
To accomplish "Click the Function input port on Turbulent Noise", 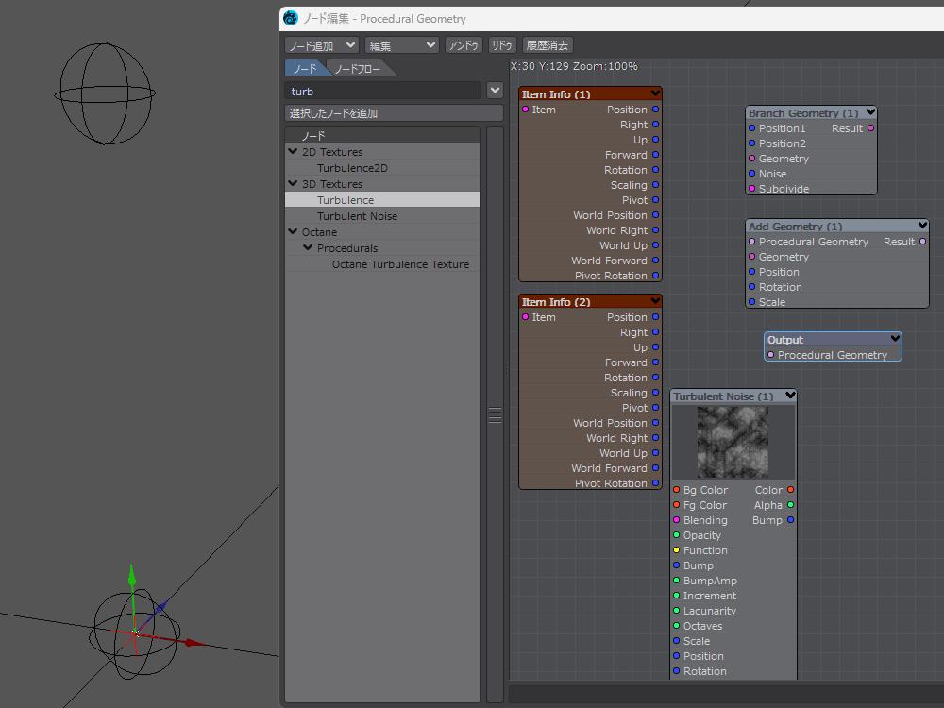I will point(677,550).
